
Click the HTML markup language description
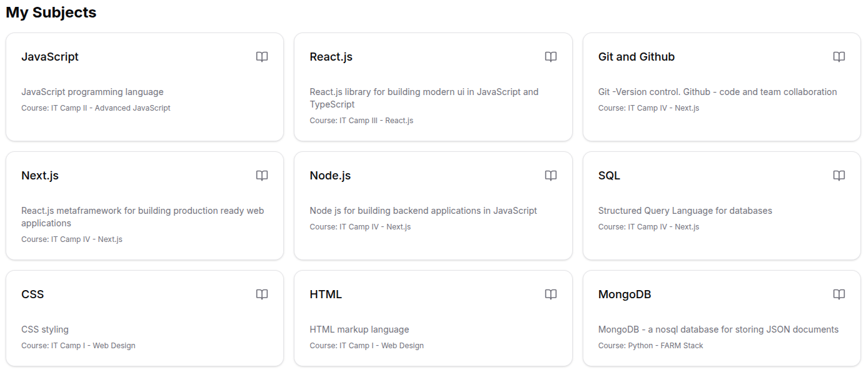pos(359,329)
